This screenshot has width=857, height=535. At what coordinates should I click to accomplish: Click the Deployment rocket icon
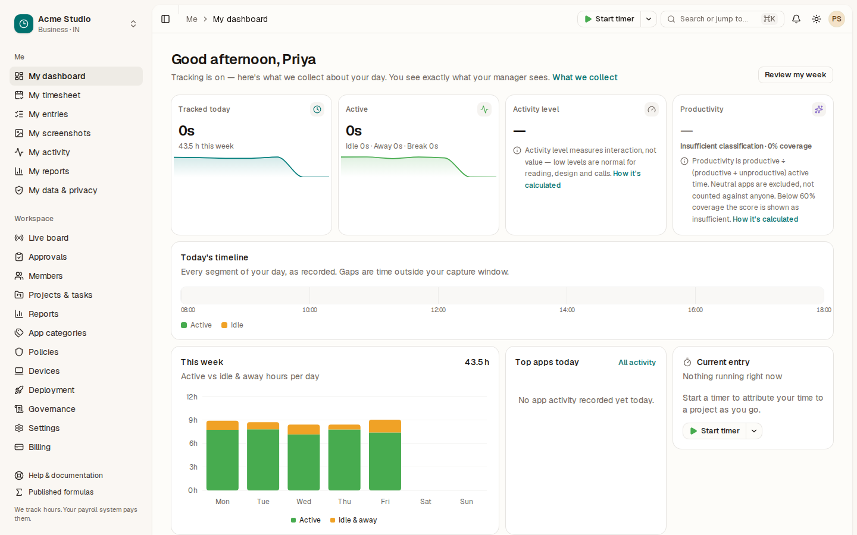(x=19, y=390)
